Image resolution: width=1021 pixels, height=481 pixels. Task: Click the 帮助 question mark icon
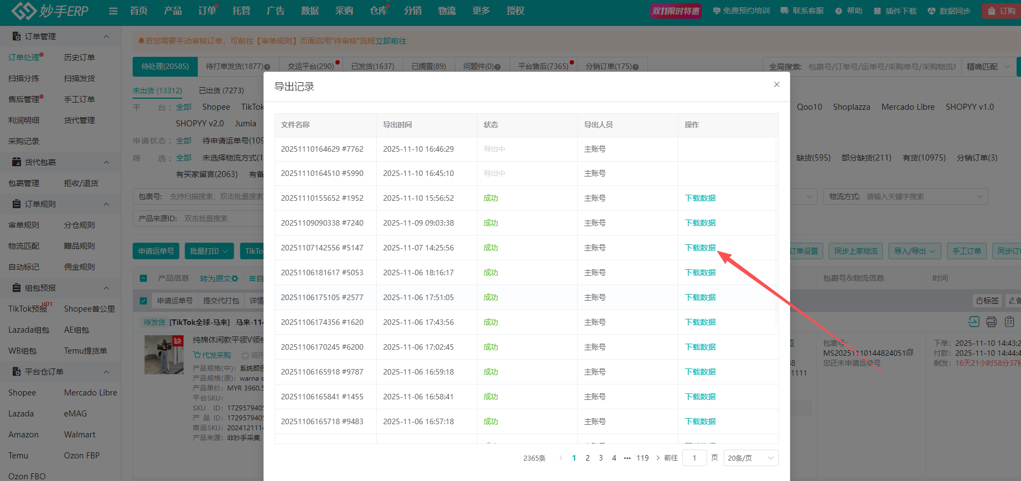(839, 11)
